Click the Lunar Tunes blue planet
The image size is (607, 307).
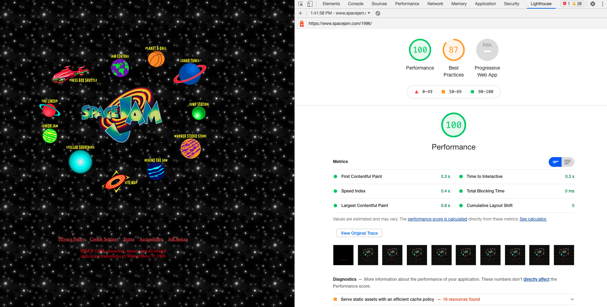click(x=190, y=74)
